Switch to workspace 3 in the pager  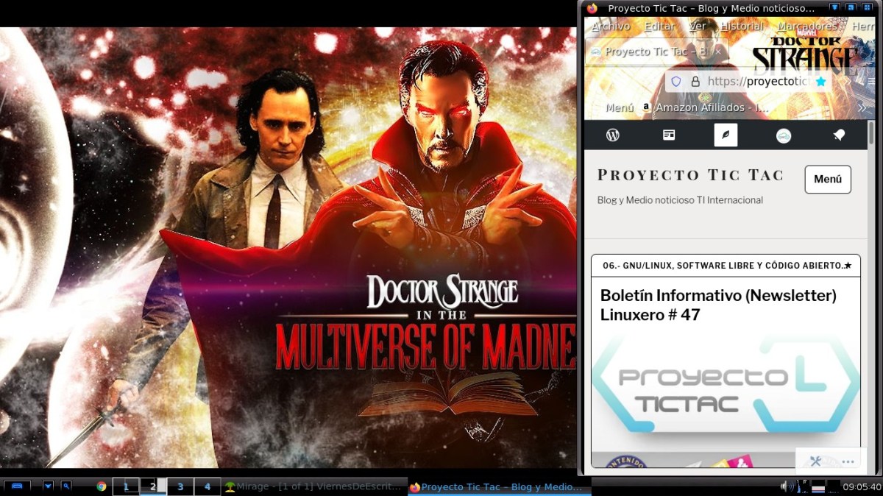pyautogui.click(x=180, y=486)
